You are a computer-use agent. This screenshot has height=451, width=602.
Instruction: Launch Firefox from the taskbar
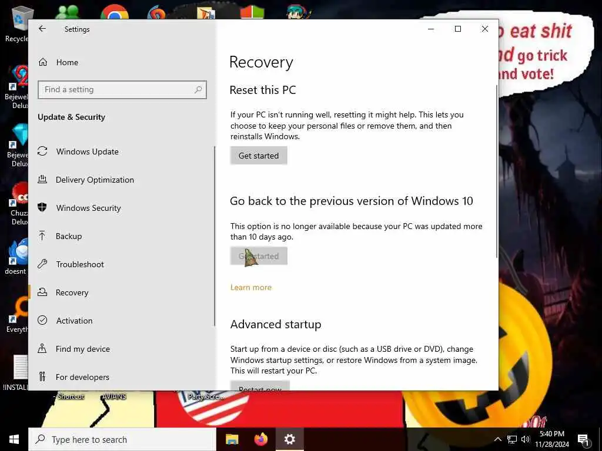click(260, 439)
